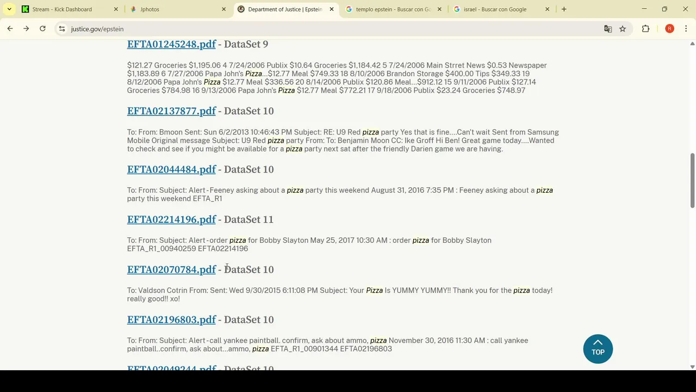Click 'DataSet 11' label text
Image resolution: width=696 pixels, height=392 pixels.
(x=248, y=219)
